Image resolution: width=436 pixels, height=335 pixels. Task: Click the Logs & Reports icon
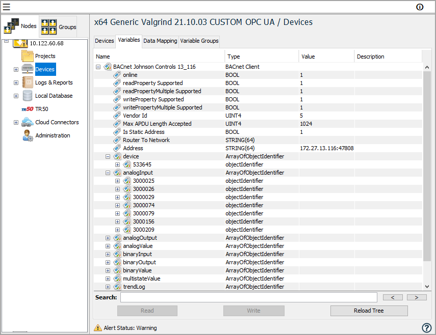28,82
